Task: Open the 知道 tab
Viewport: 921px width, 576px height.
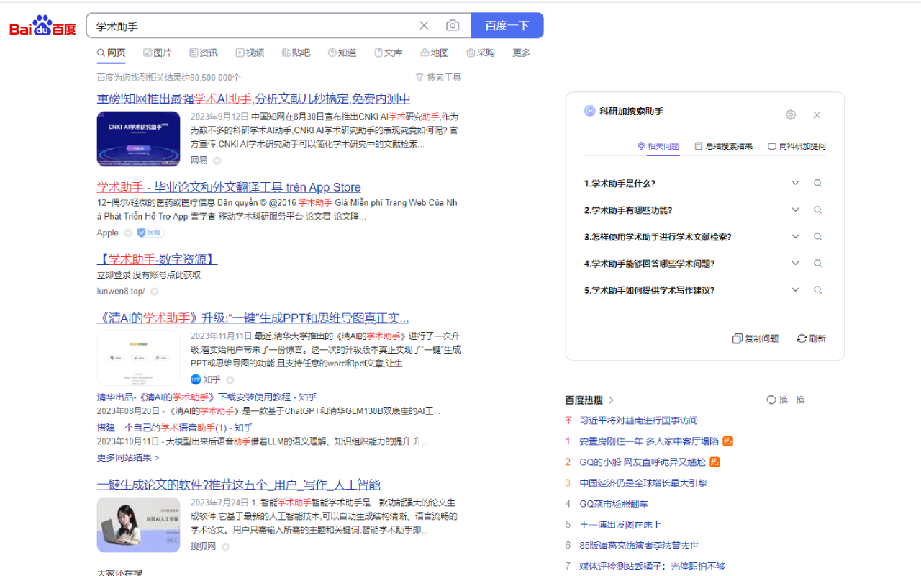Action: 342,53
